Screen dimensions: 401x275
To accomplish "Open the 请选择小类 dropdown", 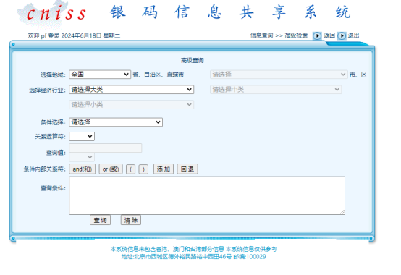I will [132, 104].
